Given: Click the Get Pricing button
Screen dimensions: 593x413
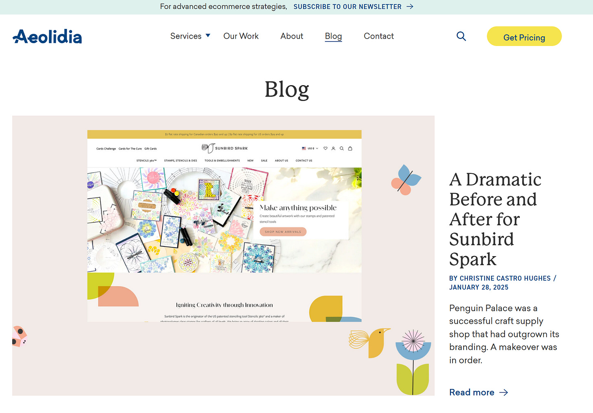Looking at the screenshot, I should pyautogui.click(x=524, y=36).
